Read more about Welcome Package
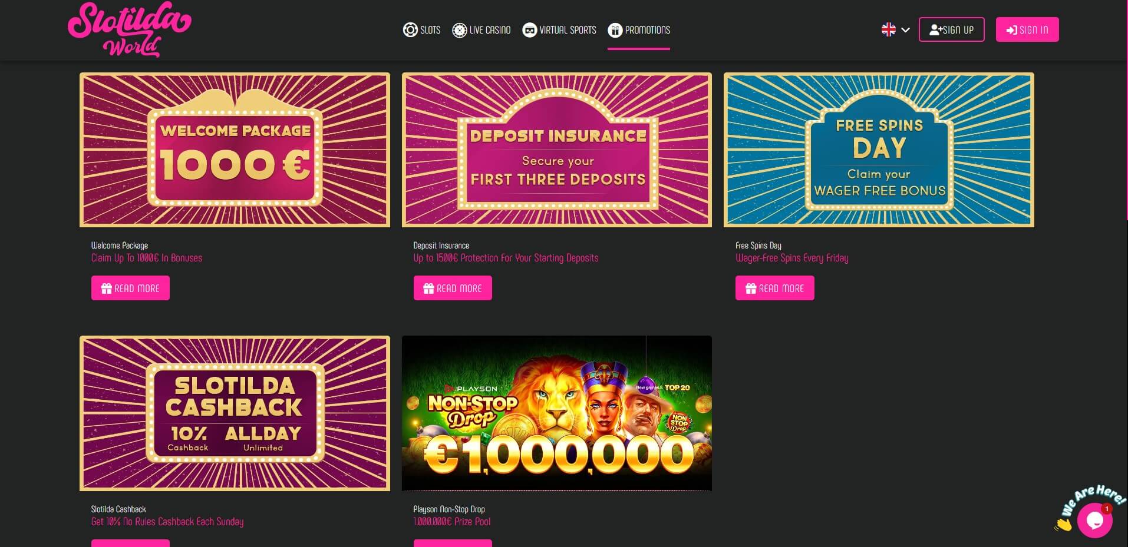1128x547 pixels. pyautogui.click(x=130, y=288)
